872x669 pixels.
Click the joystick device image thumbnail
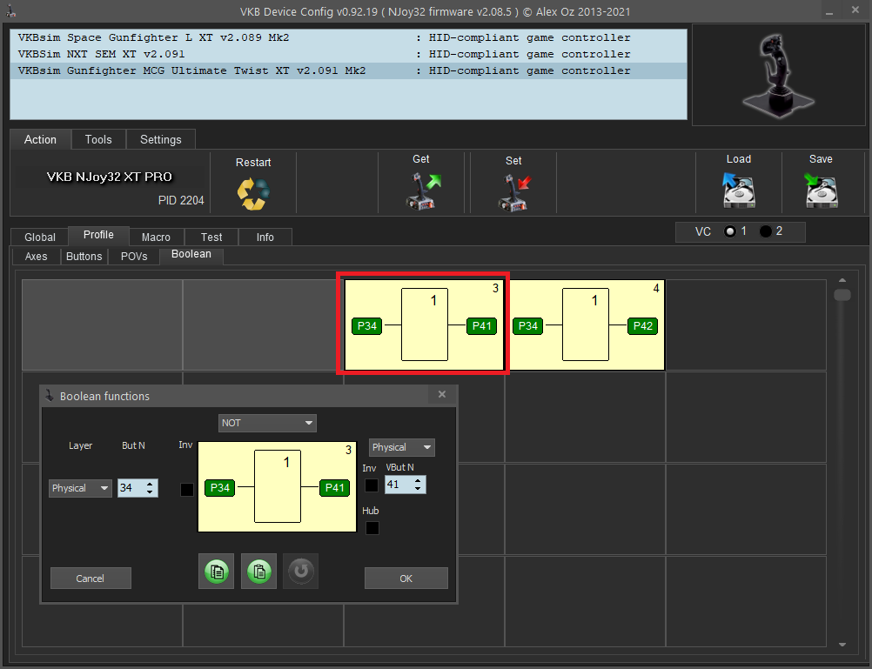(x=779, y=75)
